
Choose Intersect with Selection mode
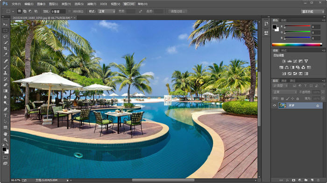click(36, 11)
